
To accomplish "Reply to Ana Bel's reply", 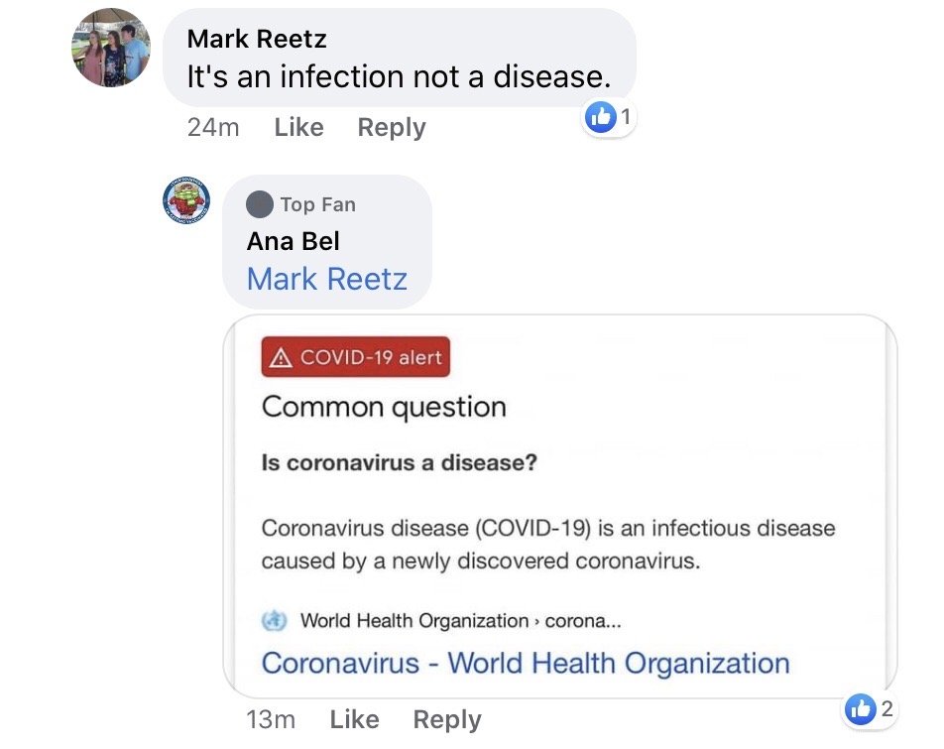I will tap(446, 719).
